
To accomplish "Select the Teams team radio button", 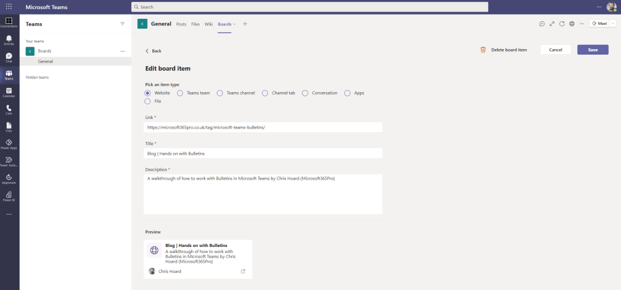I will click(x=180, y=93).
